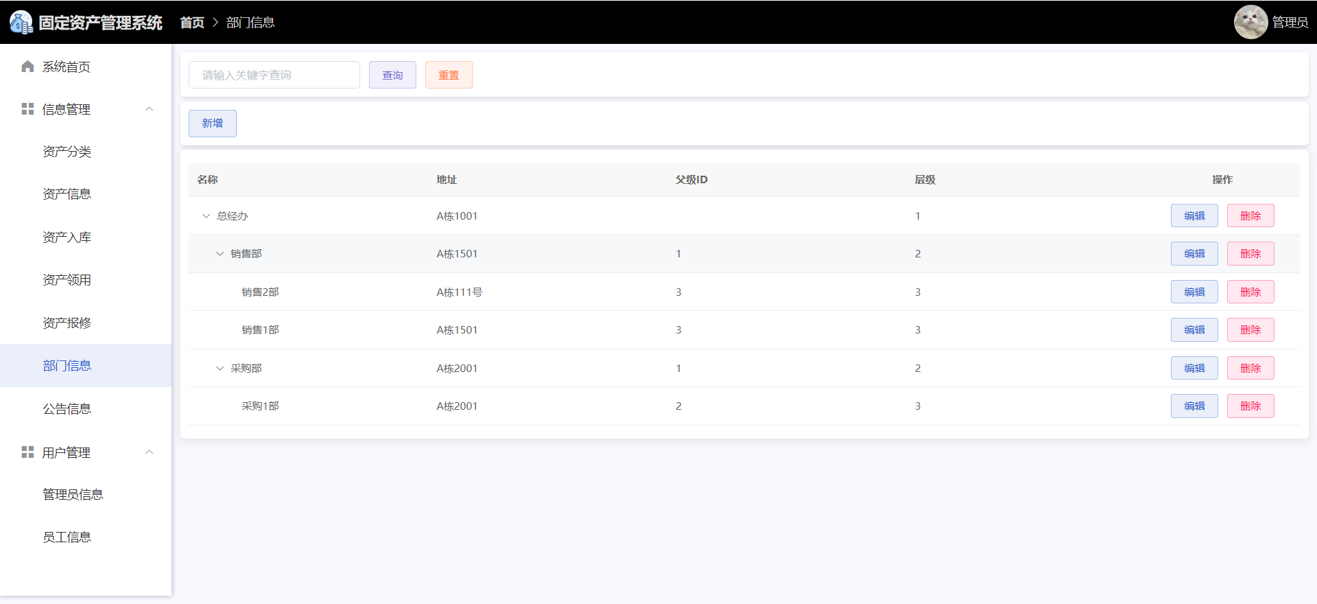Select the 销售1部 name cell
This screenshot has width=1317, height=604.
click(260, 330)
